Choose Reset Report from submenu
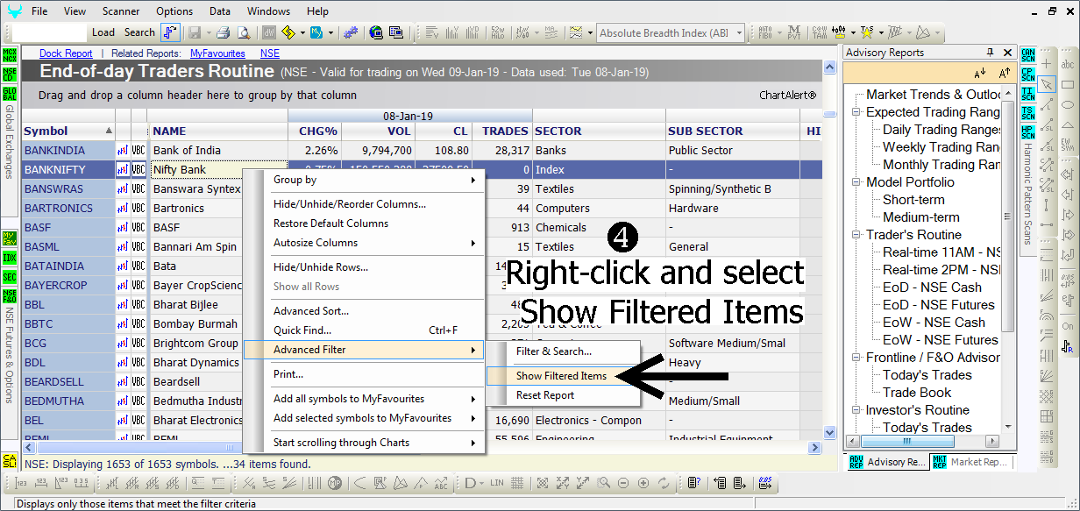1080x511 pixels. point(564,395)
